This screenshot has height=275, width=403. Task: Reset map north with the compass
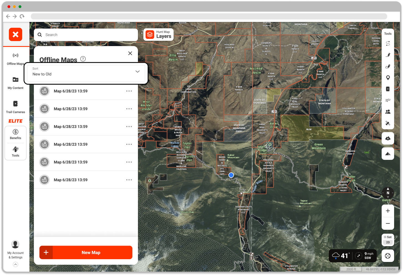[388, 193]
